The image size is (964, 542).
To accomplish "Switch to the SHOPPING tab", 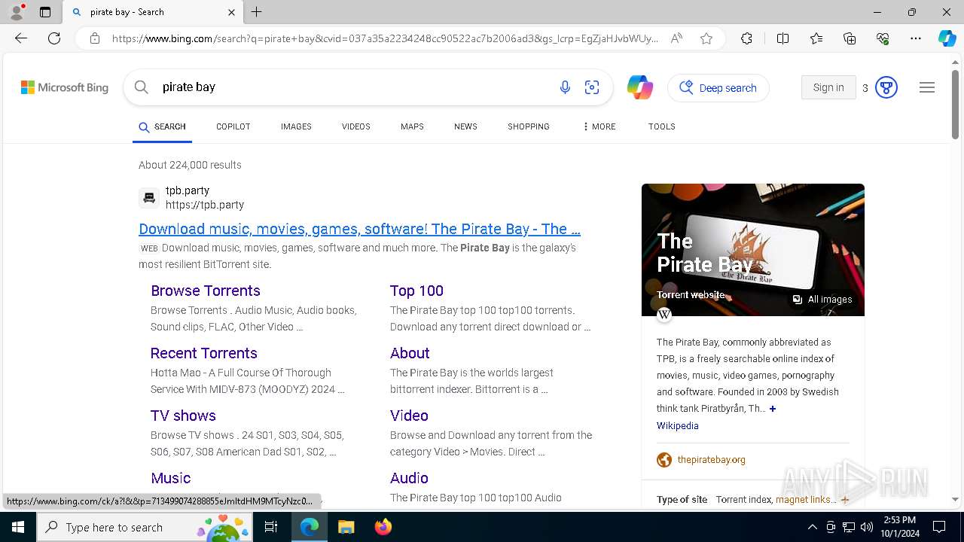I will coord(529,126).
